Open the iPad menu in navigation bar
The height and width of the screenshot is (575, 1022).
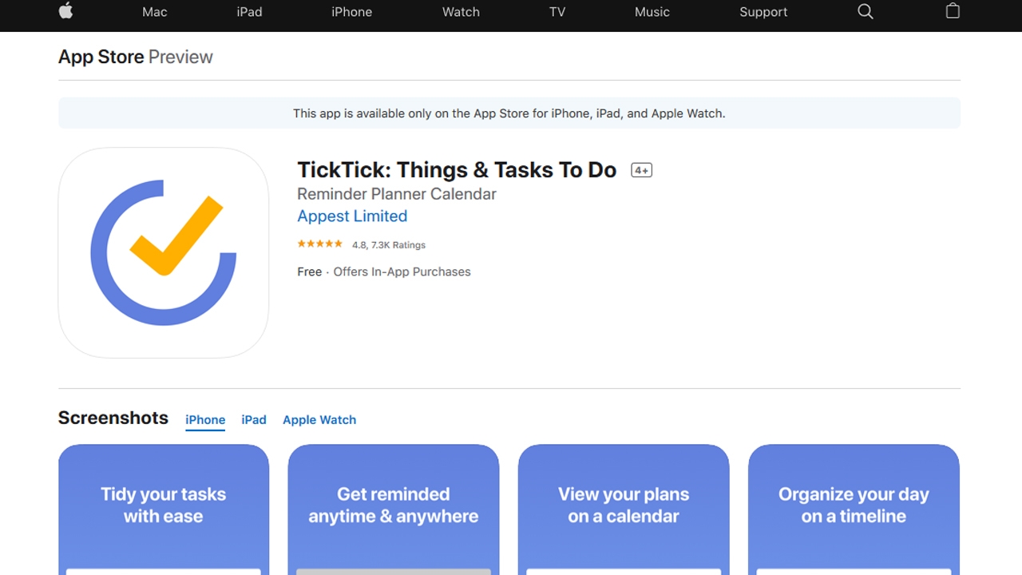[249, 12]
